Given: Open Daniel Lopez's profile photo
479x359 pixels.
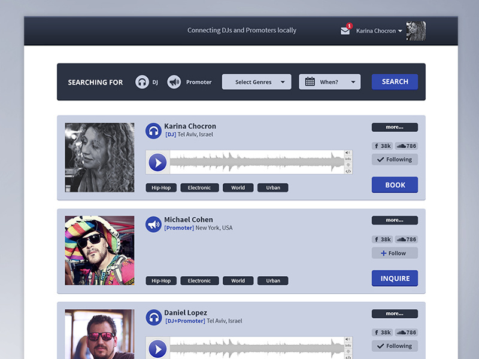Looking at the screenshot, I should 99,334.
